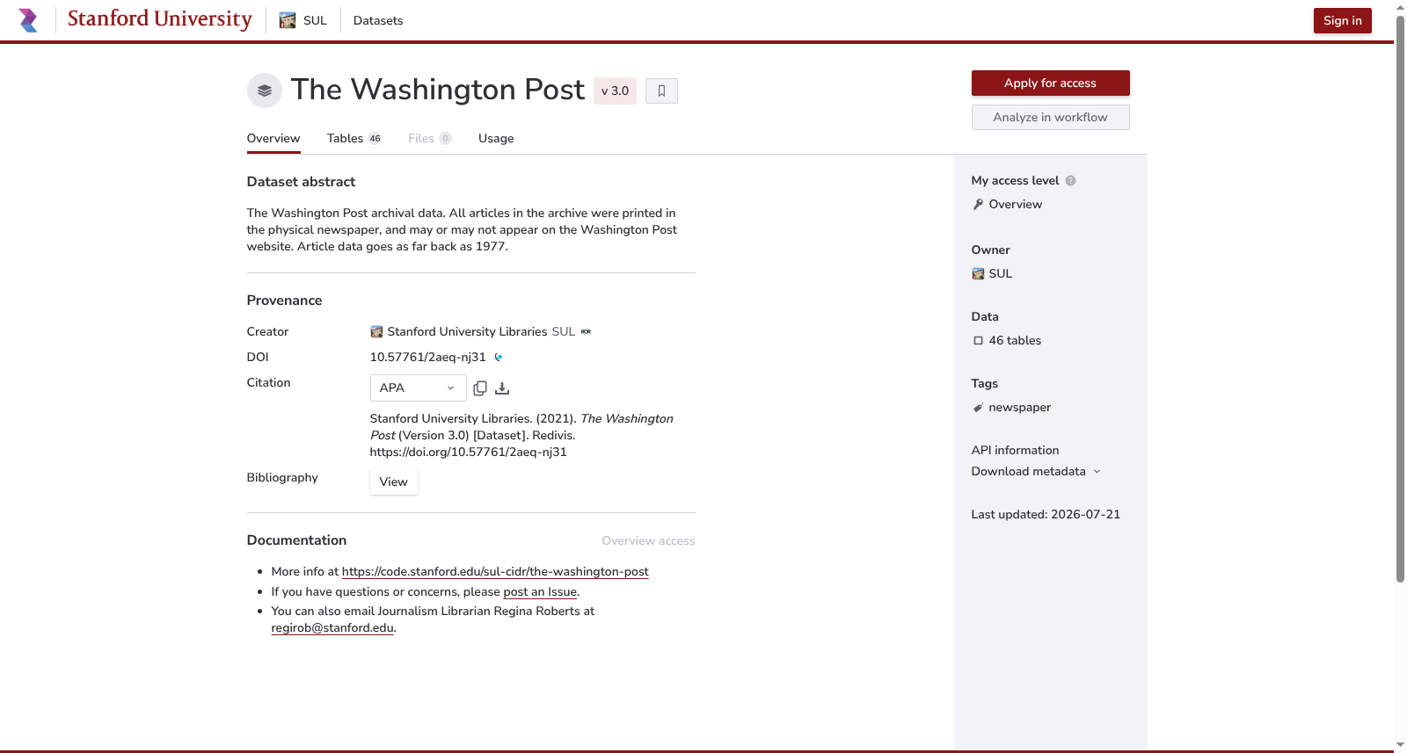Click the tag icon beside newspaper
The height and width of the screenshot is (753, 1407).
click(978, 407)
